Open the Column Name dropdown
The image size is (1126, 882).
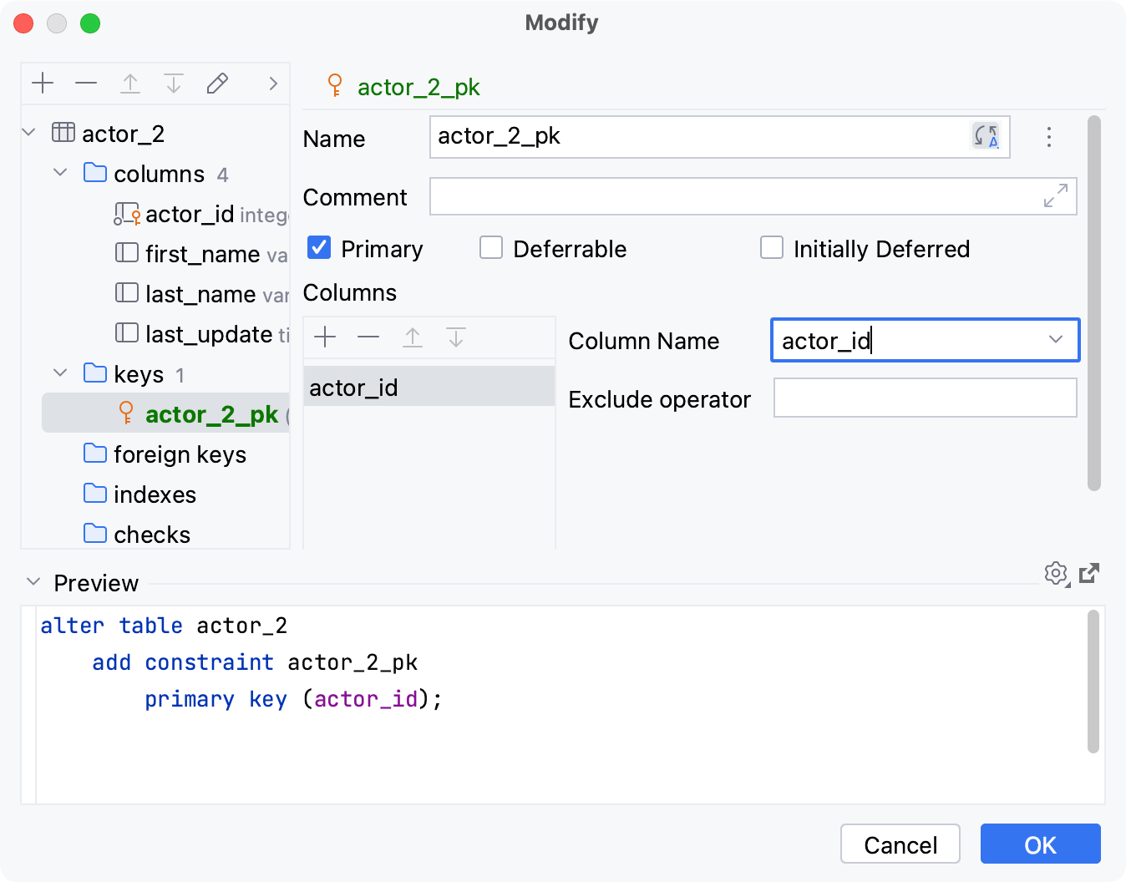point(1054,340)
